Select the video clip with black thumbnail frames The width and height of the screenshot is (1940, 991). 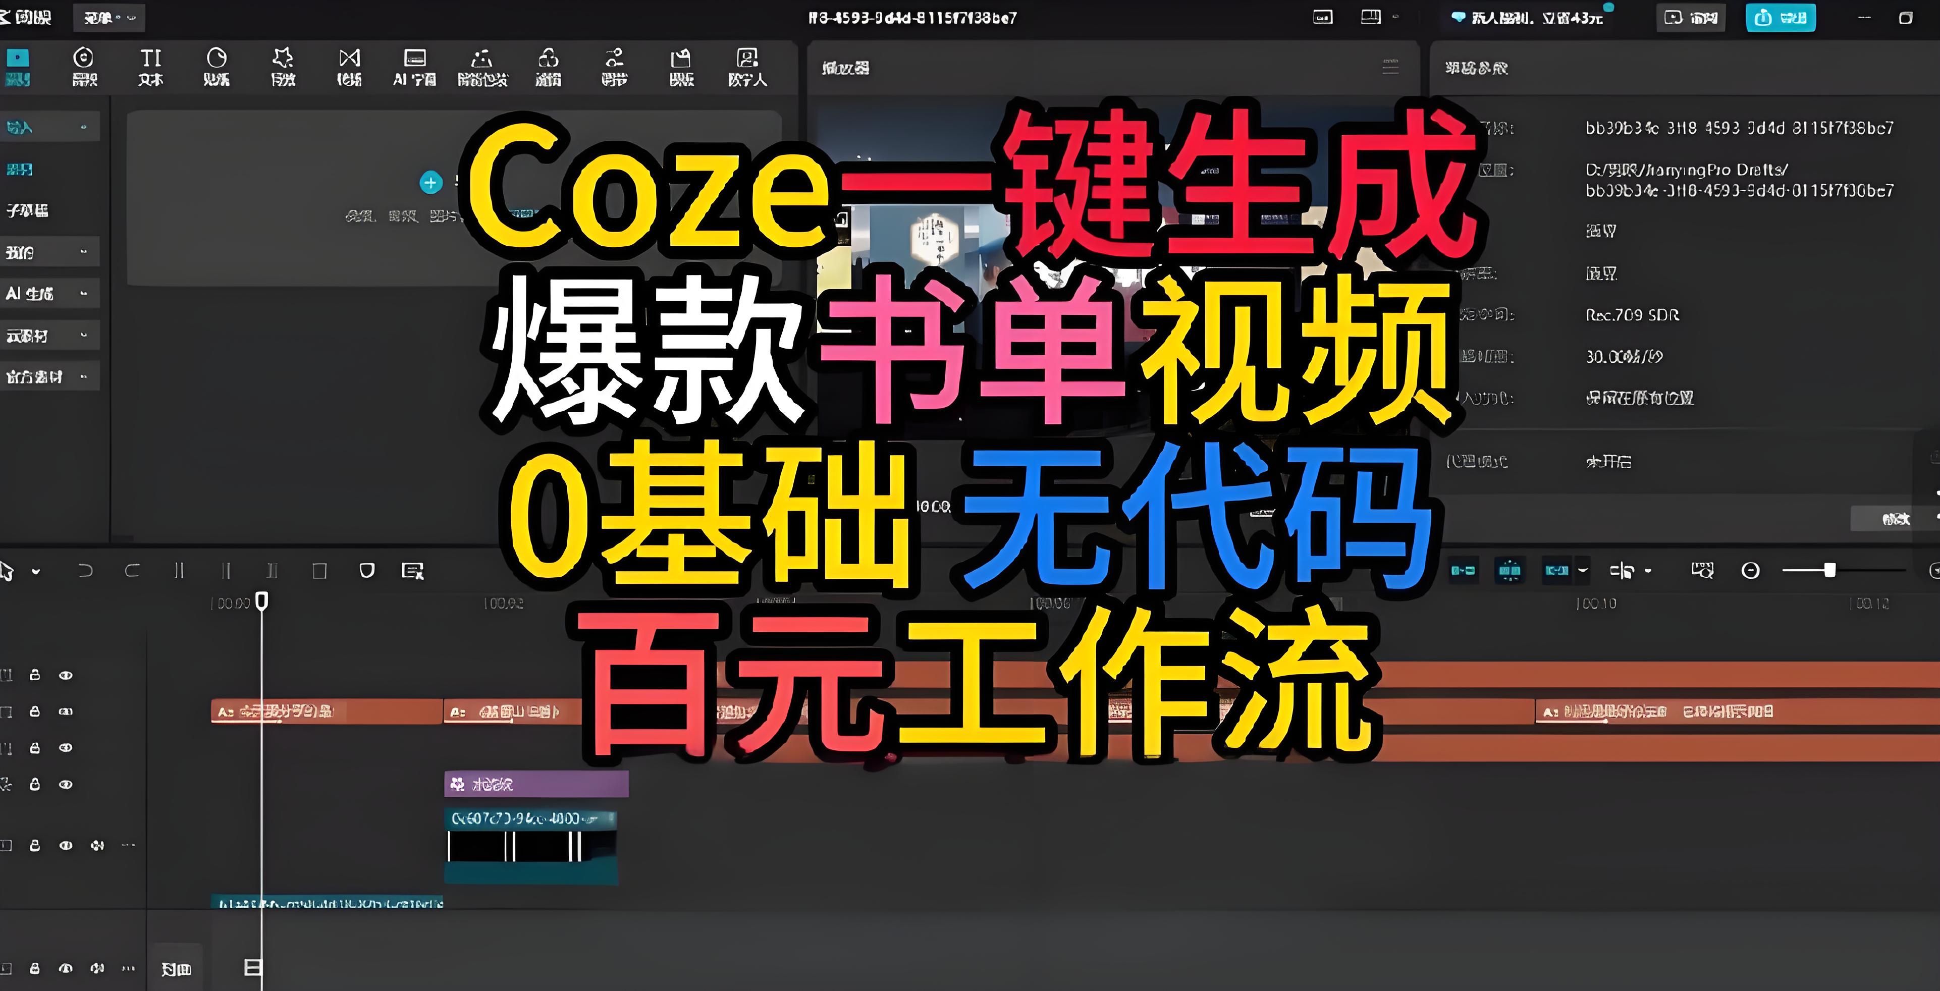point(531,846)
